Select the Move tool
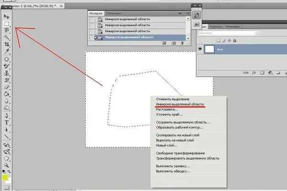This screenshot has width=287, height=191. click(x=7, y=16)
